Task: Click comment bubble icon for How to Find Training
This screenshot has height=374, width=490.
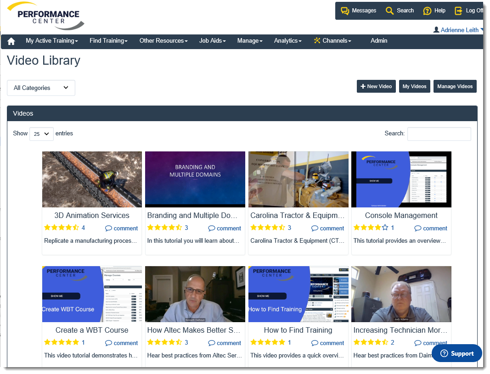Action: pyautogui.click(x=315, y=343)
